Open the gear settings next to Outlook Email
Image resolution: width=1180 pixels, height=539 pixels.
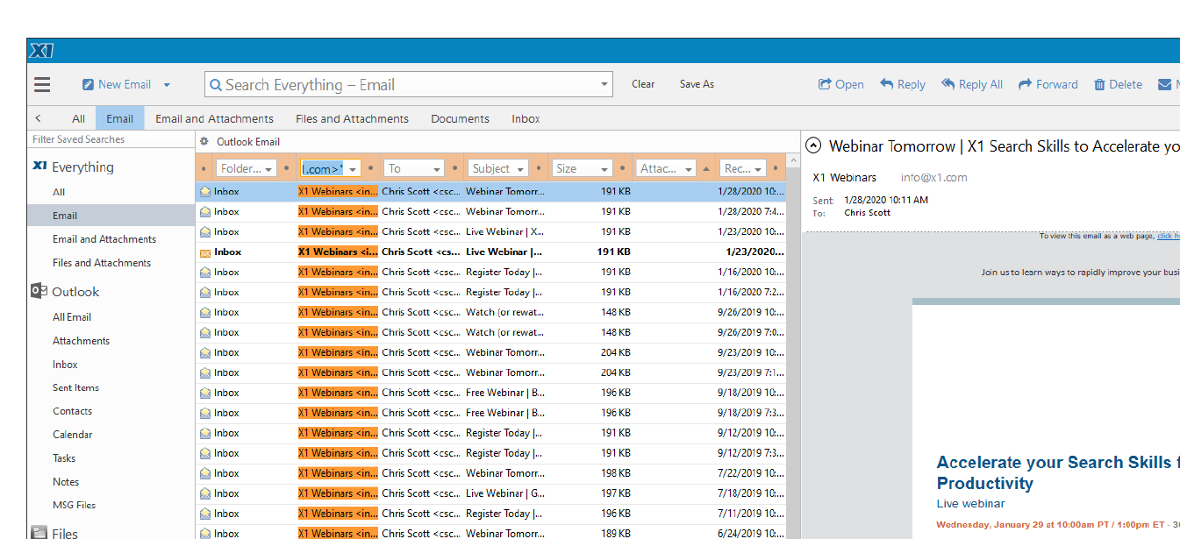coord(204,141)
